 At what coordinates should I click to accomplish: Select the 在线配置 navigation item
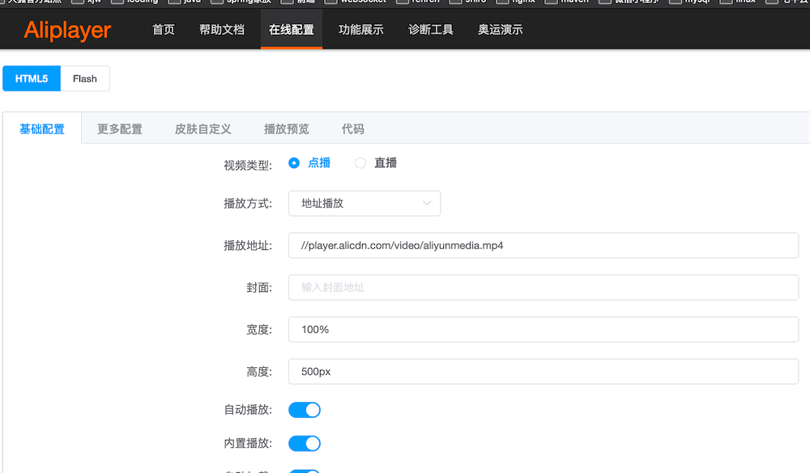point(292,30)
